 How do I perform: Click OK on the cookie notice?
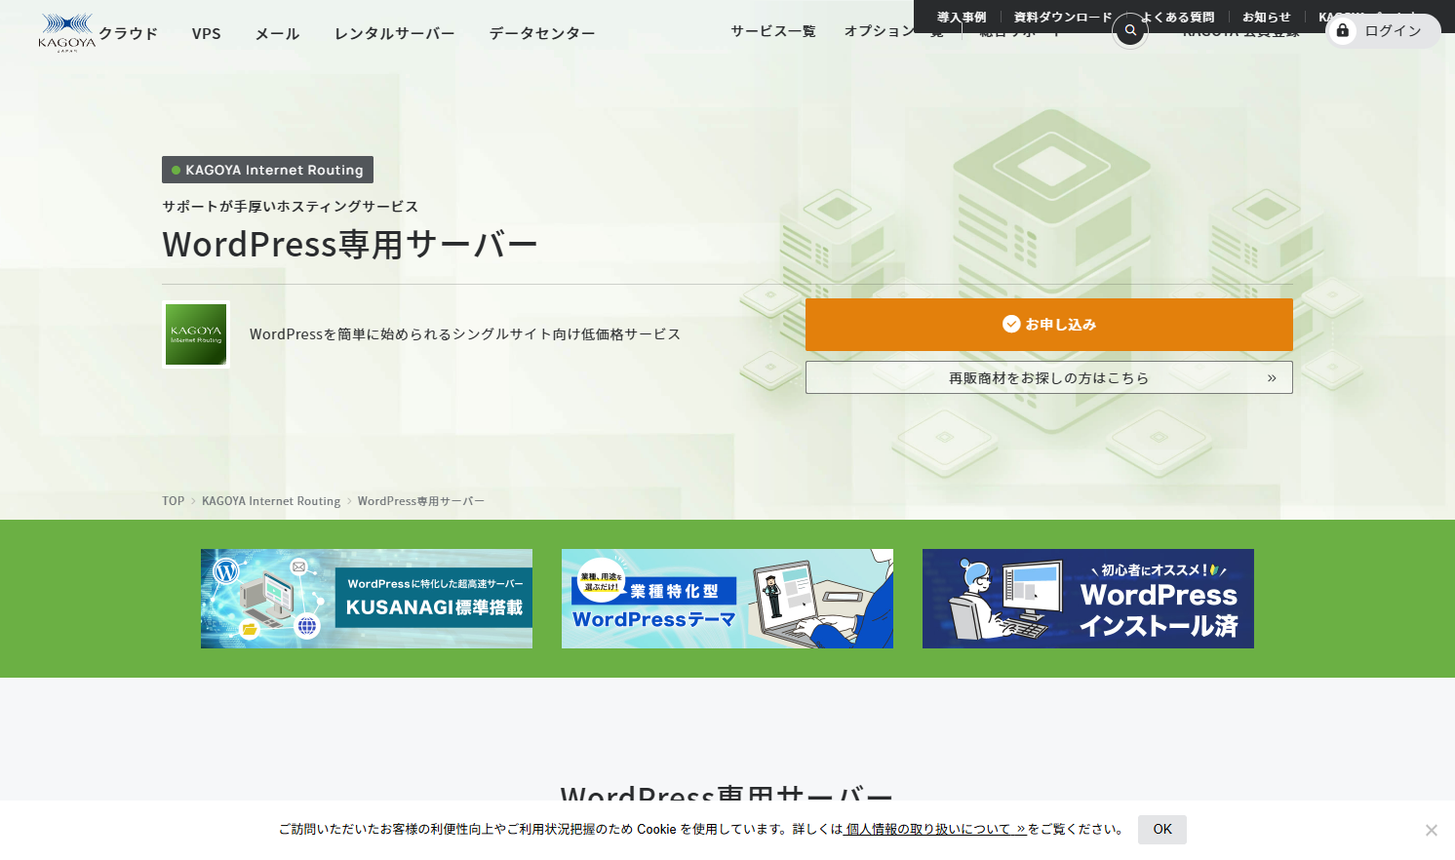coord(1162,830)
